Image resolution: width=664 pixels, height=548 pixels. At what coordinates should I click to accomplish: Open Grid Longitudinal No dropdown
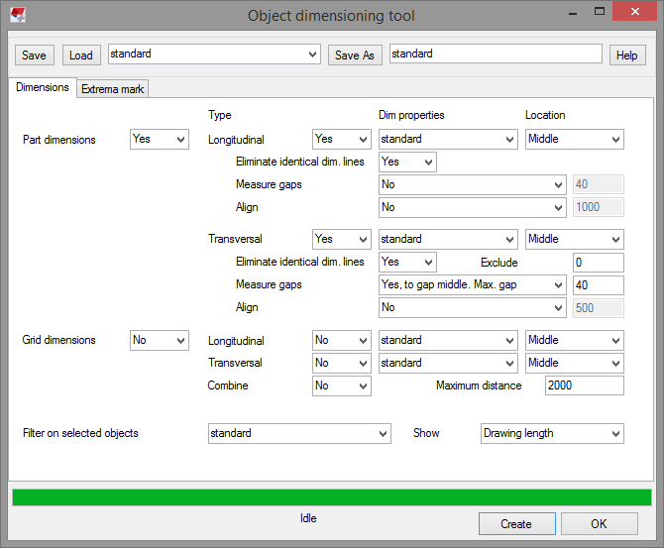click(342, 341)
